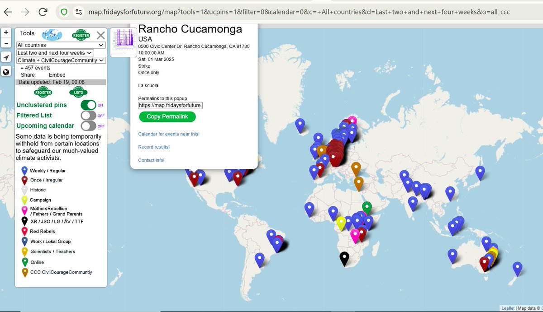Click the 'Data updated: Feb 19, 00:08' bar
This screenshot has height=312, width=543.
[61, 82]
